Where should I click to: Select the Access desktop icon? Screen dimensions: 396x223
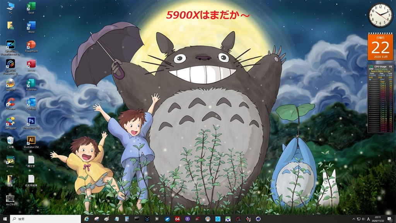[31, 65]
